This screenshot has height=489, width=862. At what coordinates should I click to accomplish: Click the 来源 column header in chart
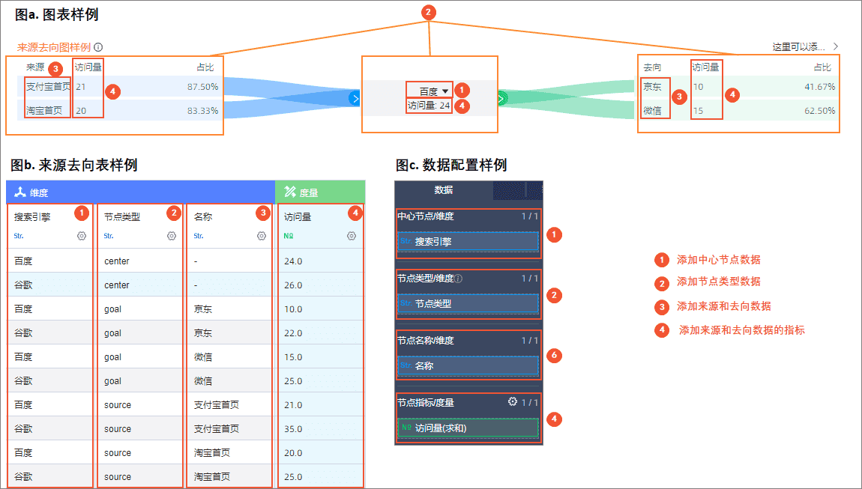(35, 67)
